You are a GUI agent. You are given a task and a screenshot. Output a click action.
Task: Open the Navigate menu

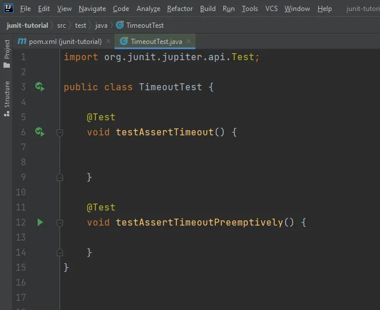click(93, 9)
